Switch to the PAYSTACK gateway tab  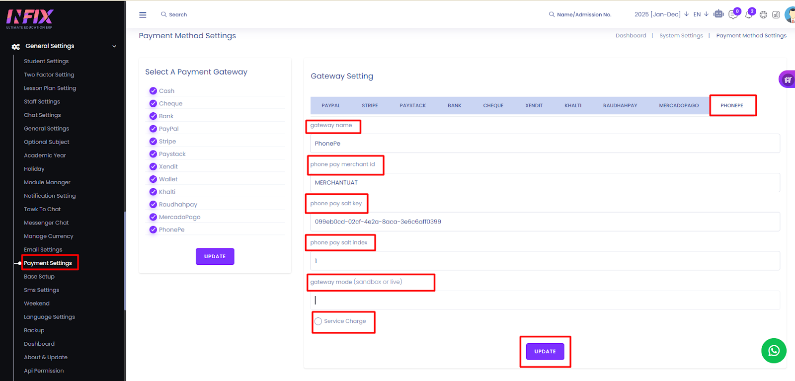413,106
